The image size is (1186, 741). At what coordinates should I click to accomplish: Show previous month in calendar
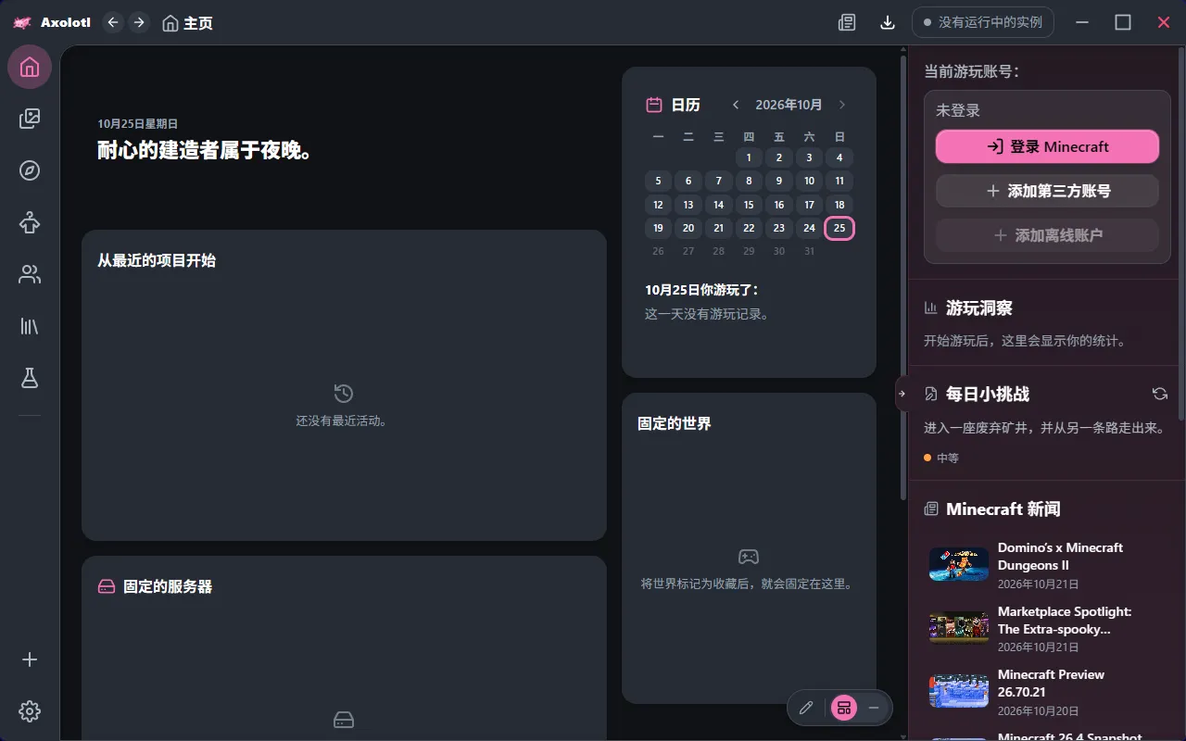(x=736, y=105)
